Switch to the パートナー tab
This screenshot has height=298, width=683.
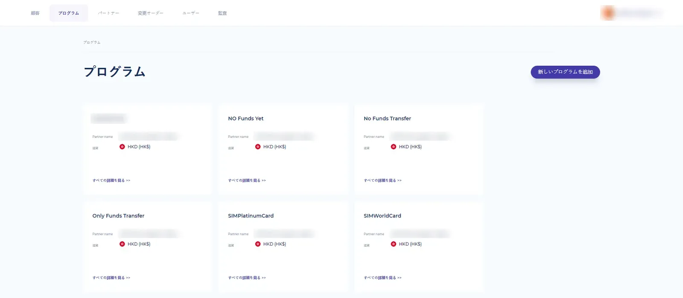point(108,13)
